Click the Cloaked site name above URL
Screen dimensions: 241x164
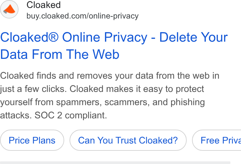click(x=44, y=5)
